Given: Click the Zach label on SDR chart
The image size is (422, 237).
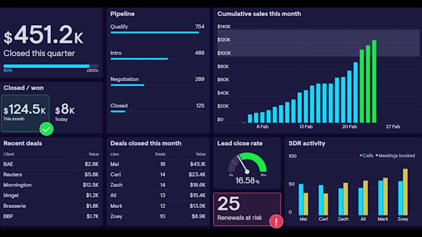Looking at the screenshot, I should tap(343, 219).
